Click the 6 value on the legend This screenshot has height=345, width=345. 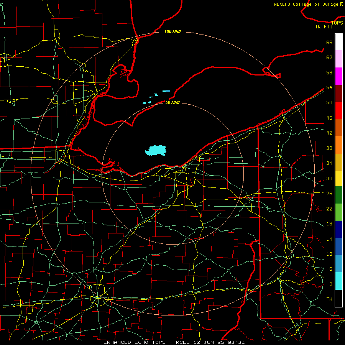click(330, 269)
